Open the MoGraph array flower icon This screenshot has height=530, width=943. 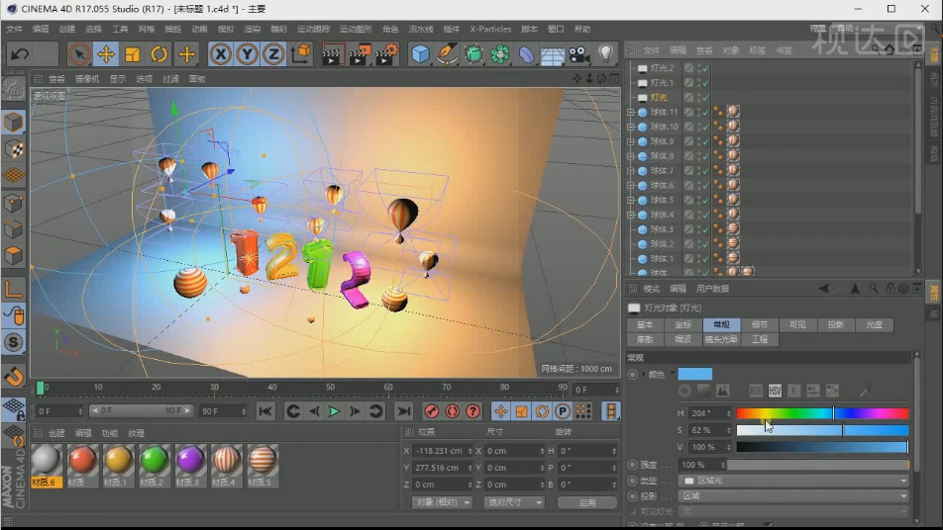pos(500,54)
